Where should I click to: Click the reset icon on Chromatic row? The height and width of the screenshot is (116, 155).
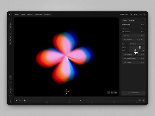click(x=137, y=40)
